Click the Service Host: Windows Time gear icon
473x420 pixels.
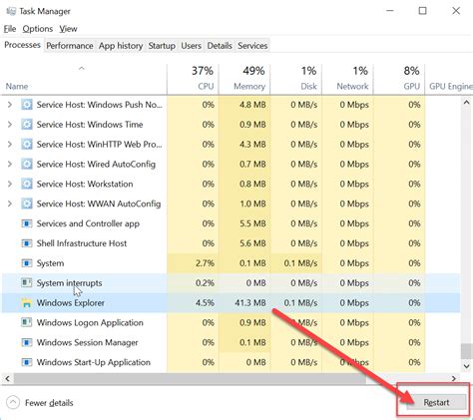(x=27, y=125)
